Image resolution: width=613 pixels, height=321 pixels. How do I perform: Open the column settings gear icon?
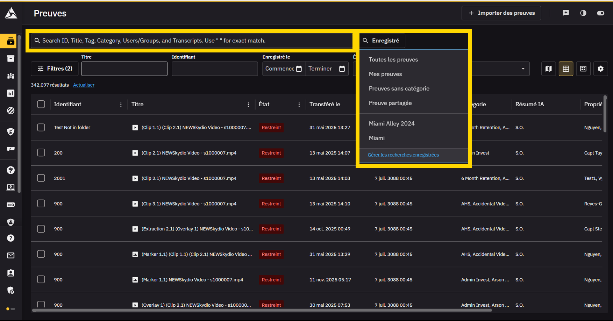[600, 69]
